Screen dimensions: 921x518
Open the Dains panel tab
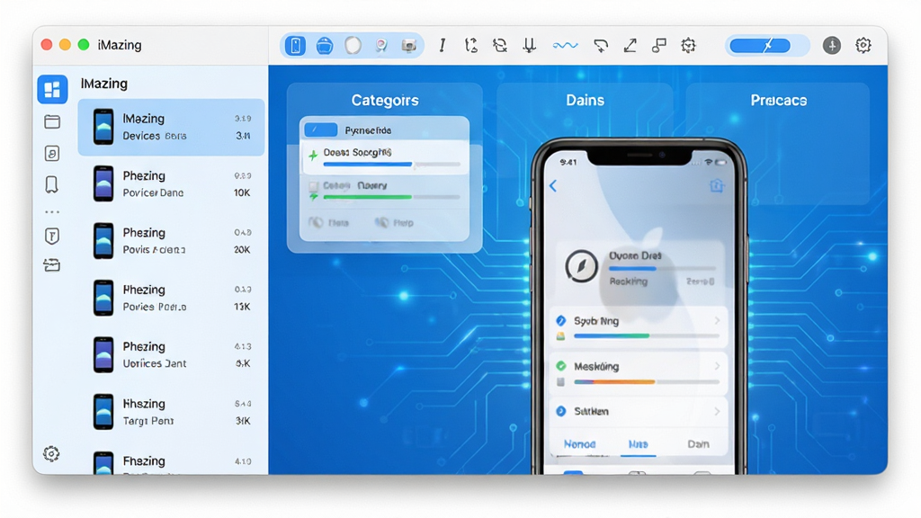585,101
